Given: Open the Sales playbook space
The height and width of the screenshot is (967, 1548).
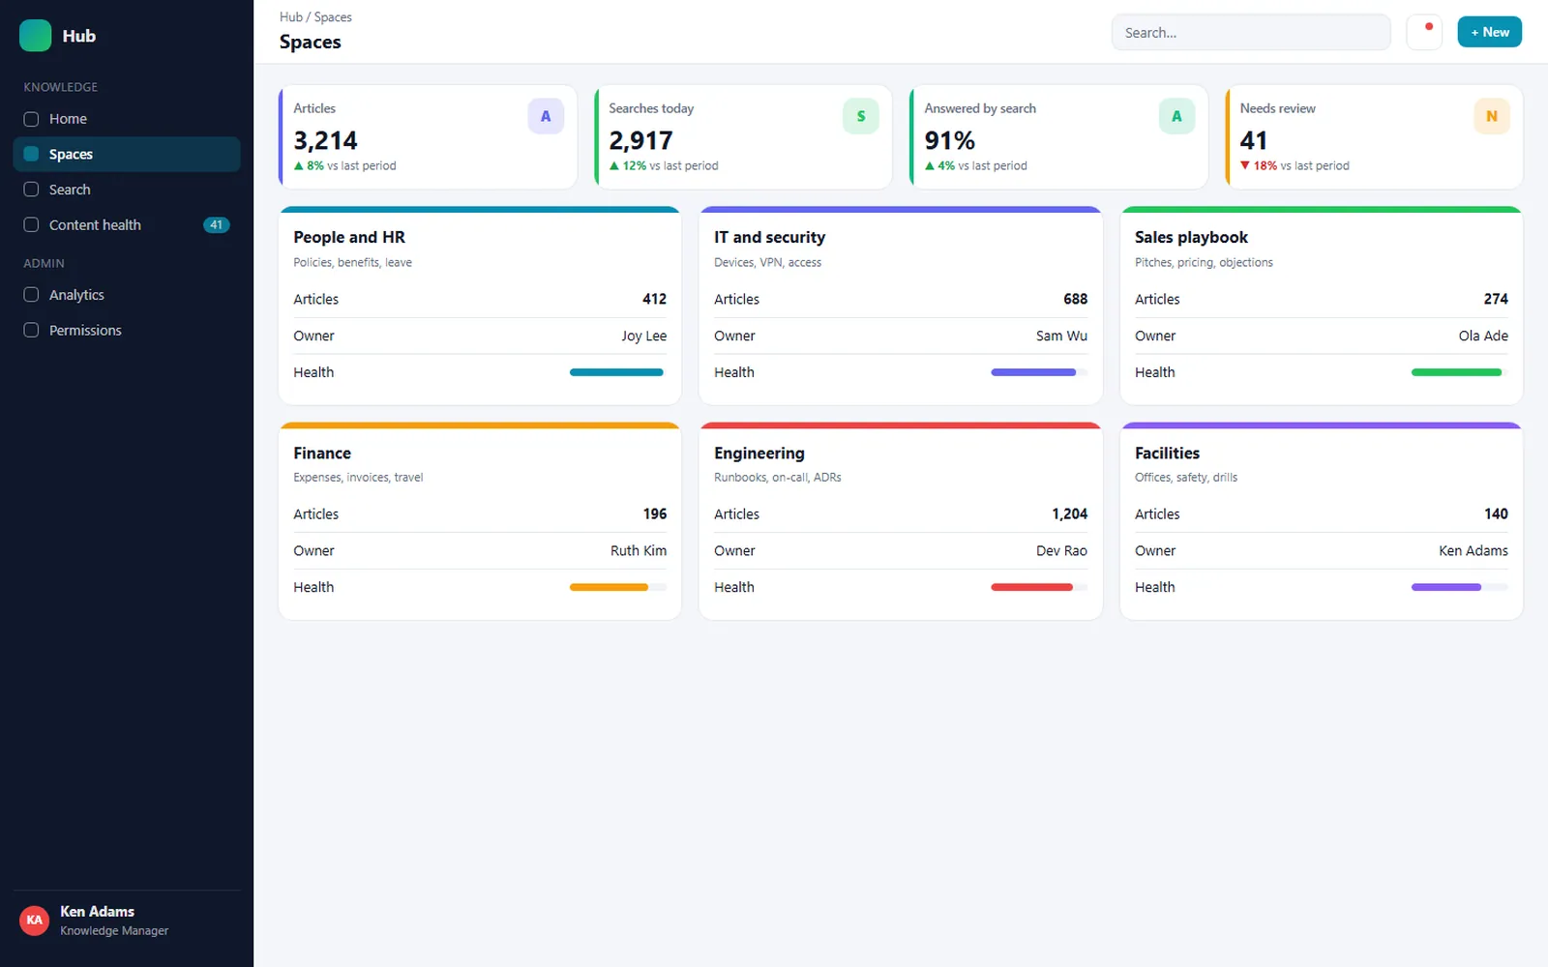Looking at the screenshot, I should (1322, 306).
